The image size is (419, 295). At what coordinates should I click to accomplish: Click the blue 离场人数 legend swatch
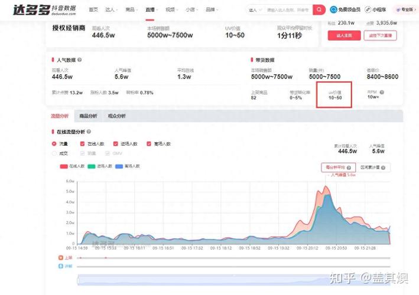[119, 166]
